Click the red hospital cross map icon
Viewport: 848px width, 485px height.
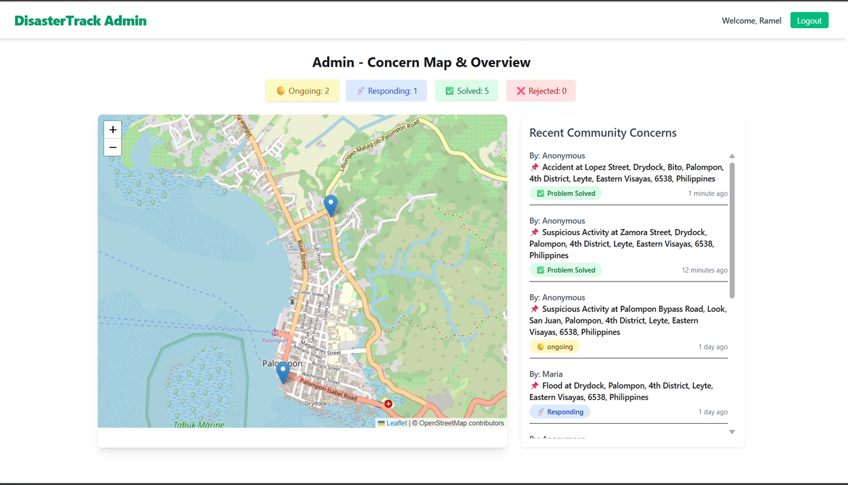(389, 403)
